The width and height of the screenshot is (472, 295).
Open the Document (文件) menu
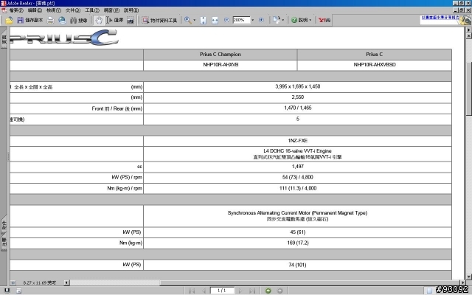(73, 10)
